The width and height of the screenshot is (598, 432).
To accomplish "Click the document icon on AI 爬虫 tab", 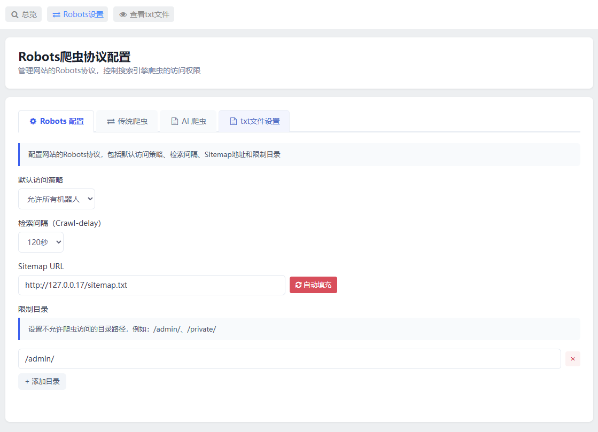I will (175, 121).
